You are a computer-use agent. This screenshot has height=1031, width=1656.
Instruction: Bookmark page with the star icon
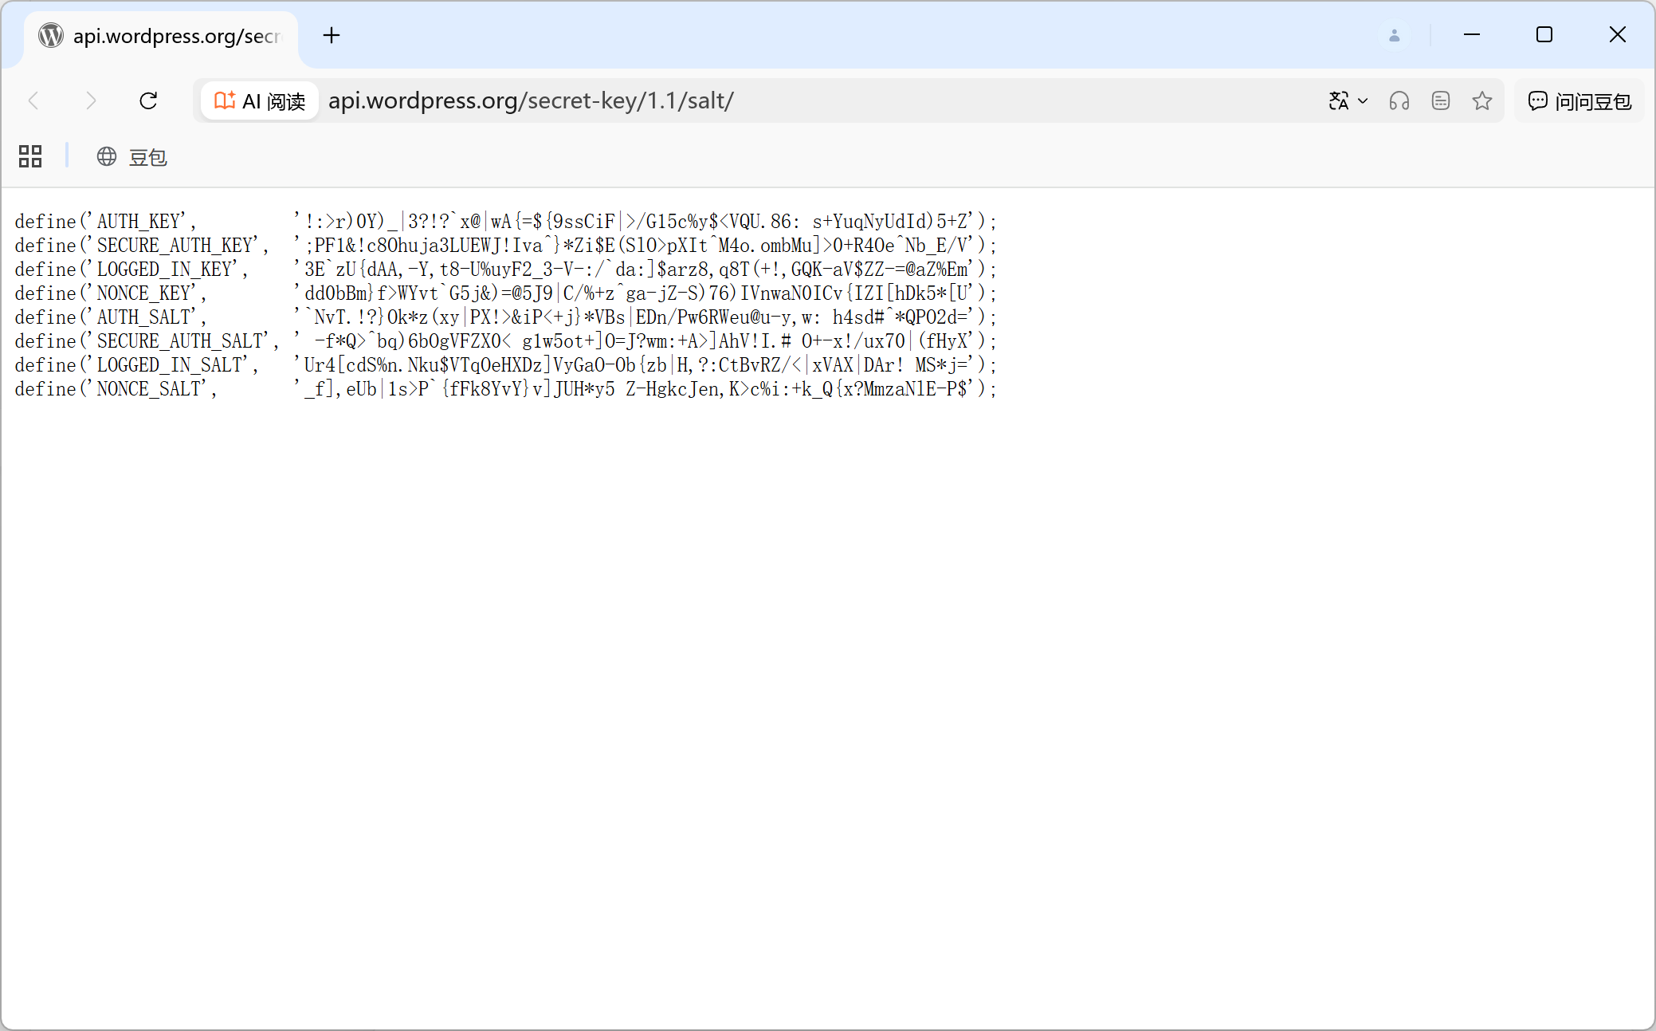(x=1482, y=101)
